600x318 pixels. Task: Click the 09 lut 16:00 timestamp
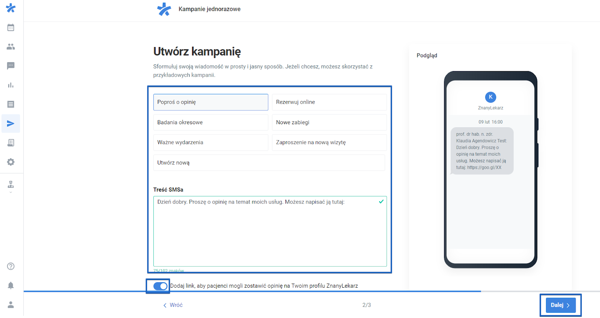click(x=490, y=122)
